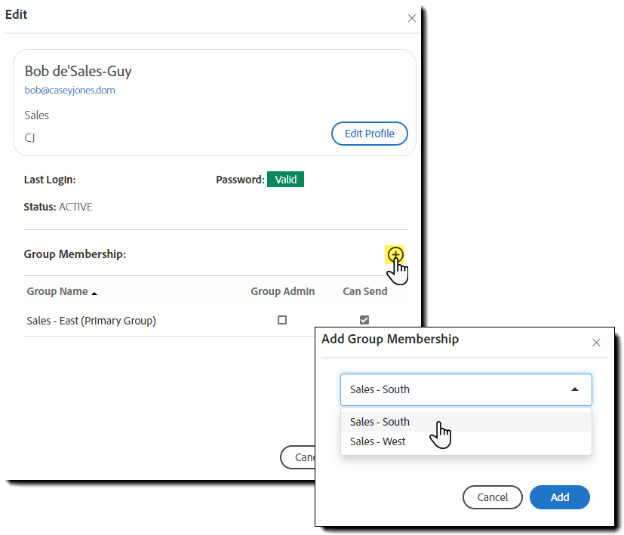Screen dimensions: 624x535
Task: Click the Edit Profile button
Action: pos(369,134)
